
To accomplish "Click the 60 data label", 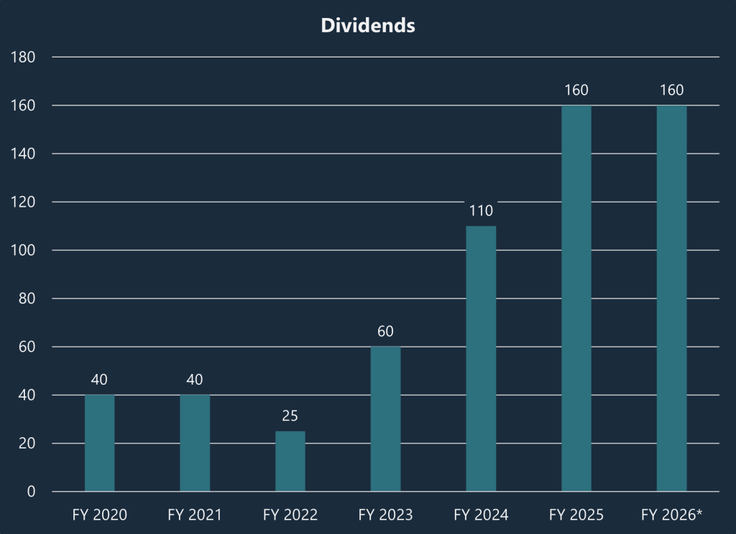I will coord(385,332).
